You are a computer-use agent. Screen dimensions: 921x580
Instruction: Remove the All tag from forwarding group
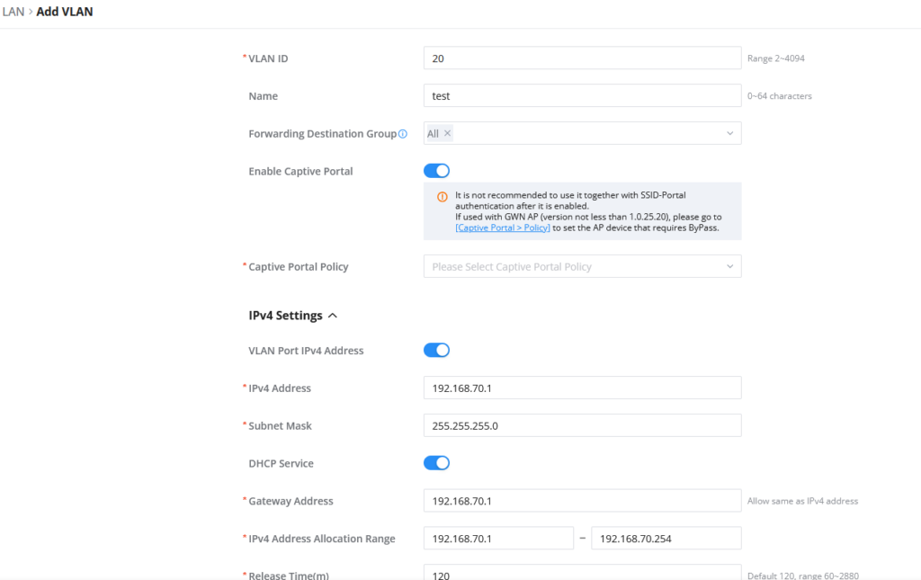[448, 133]
